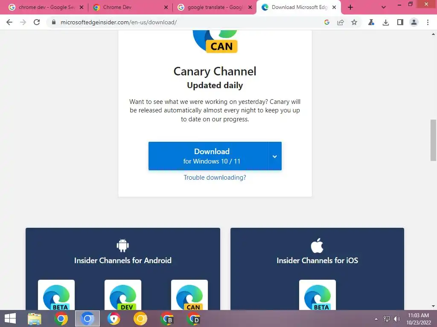The height and width of the screenshot is (327, 437).
Task: Open Chrome three-dot menu
Action: pyautogui.click(x=428, y=22)
